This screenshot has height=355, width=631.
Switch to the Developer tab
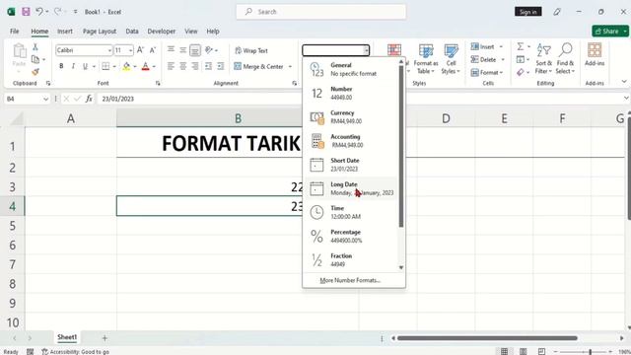(162, 31)
